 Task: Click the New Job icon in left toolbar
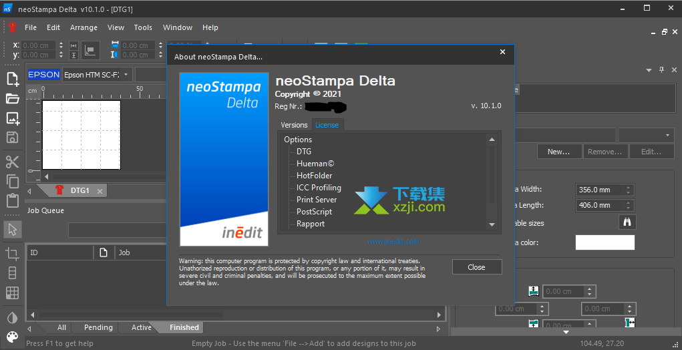[13, 79]
